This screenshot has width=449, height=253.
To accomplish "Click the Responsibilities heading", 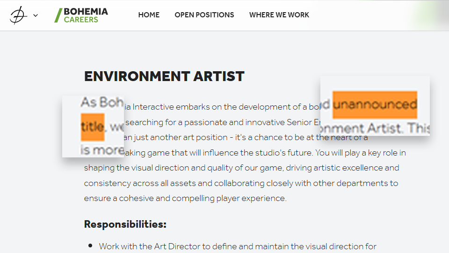I will tap(125, 224).
